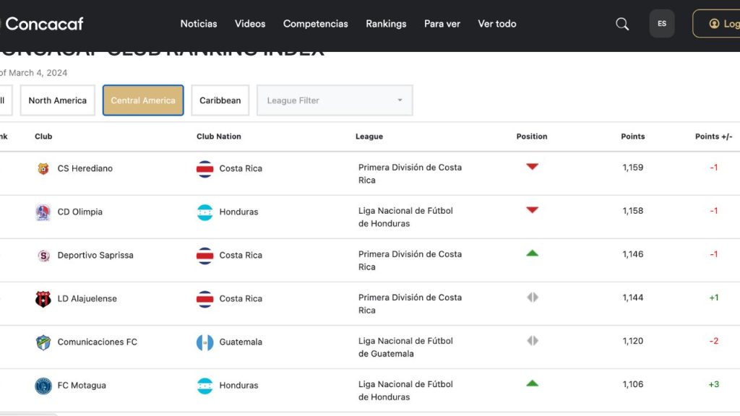Click the Comunicaciones FC club crest
The height and width of the screenshot is (416, 740).
coord(43,342)
